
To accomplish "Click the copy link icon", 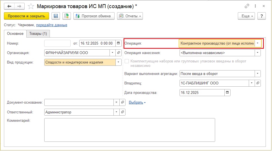I will tap(247, 6).
